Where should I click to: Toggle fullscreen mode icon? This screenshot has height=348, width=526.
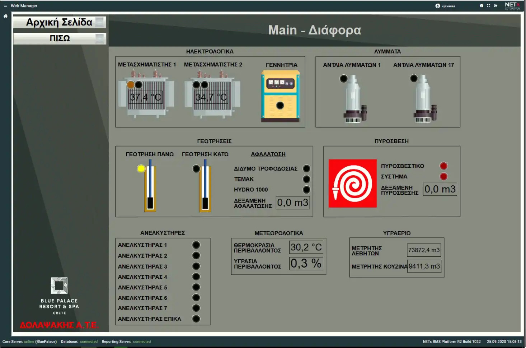tap(488, 6)
